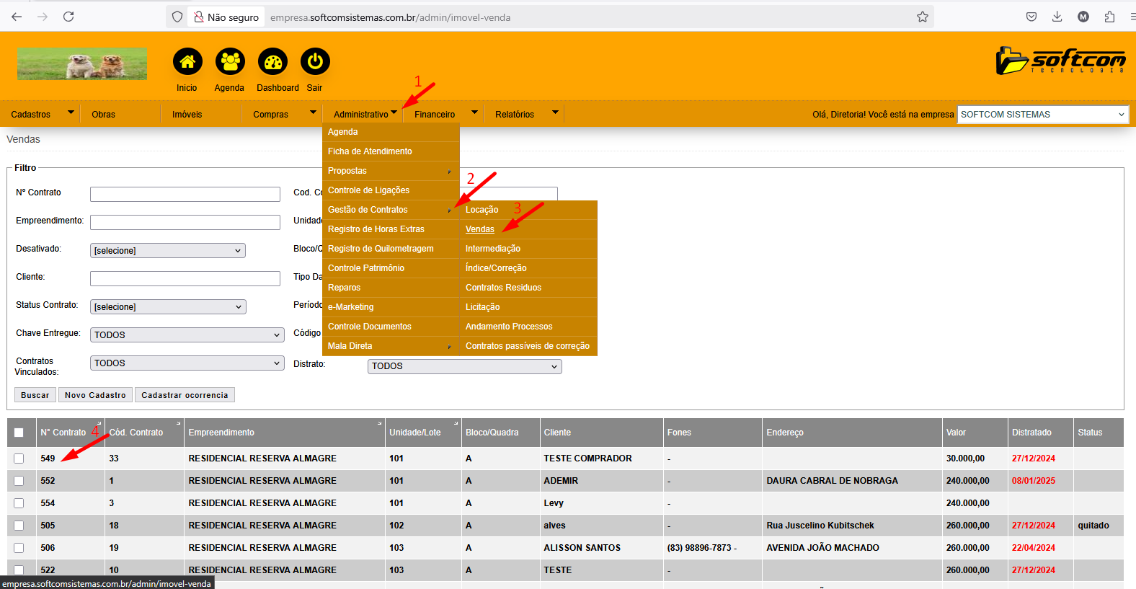This screenshot has width=1136, height=589.
Task: Open the Status Contrato dropdown
Action: pos(168,307)
